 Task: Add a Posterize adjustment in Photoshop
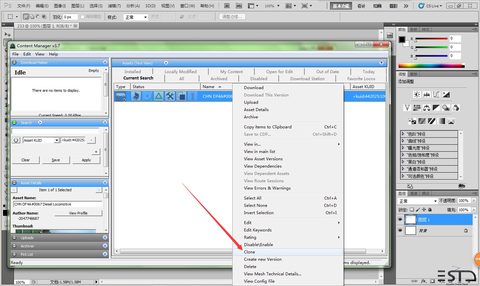(422, 121)
